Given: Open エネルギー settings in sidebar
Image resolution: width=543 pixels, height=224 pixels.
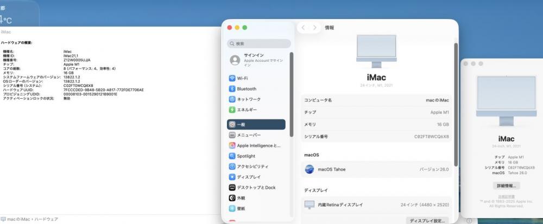Looking at the screenshot, I should pyautogui.click(x=256, y=110).
